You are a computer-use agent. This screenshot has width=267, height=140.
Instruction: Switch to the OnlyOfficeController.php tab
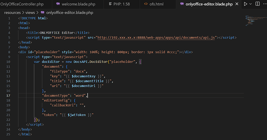[x=22, y=4]
